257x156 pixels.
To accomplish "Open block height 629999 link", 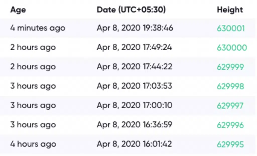I will [230, 67].
